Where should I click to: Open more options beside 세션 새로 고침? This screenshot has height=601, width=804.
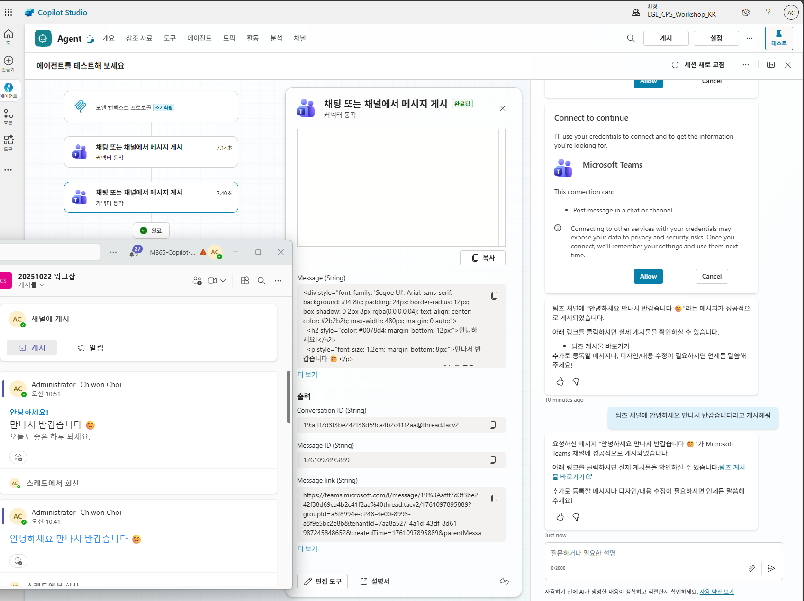[746, 65]
